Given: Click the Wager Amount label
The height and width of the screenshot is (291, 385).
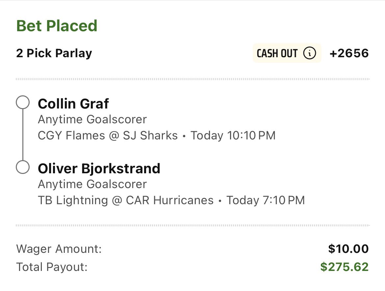Looking at the screenshot, I should 59,249.
